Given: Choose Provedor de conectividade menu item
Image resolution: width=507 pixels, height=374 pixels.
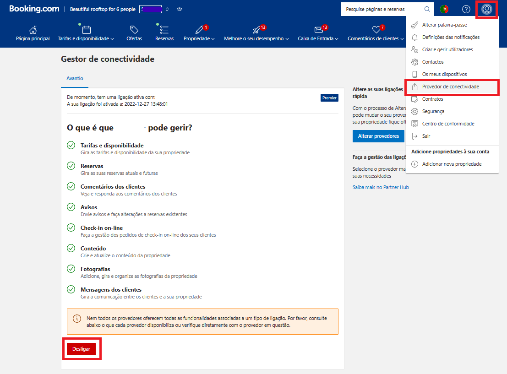Looking at the screenshot, I should point(452,87).
